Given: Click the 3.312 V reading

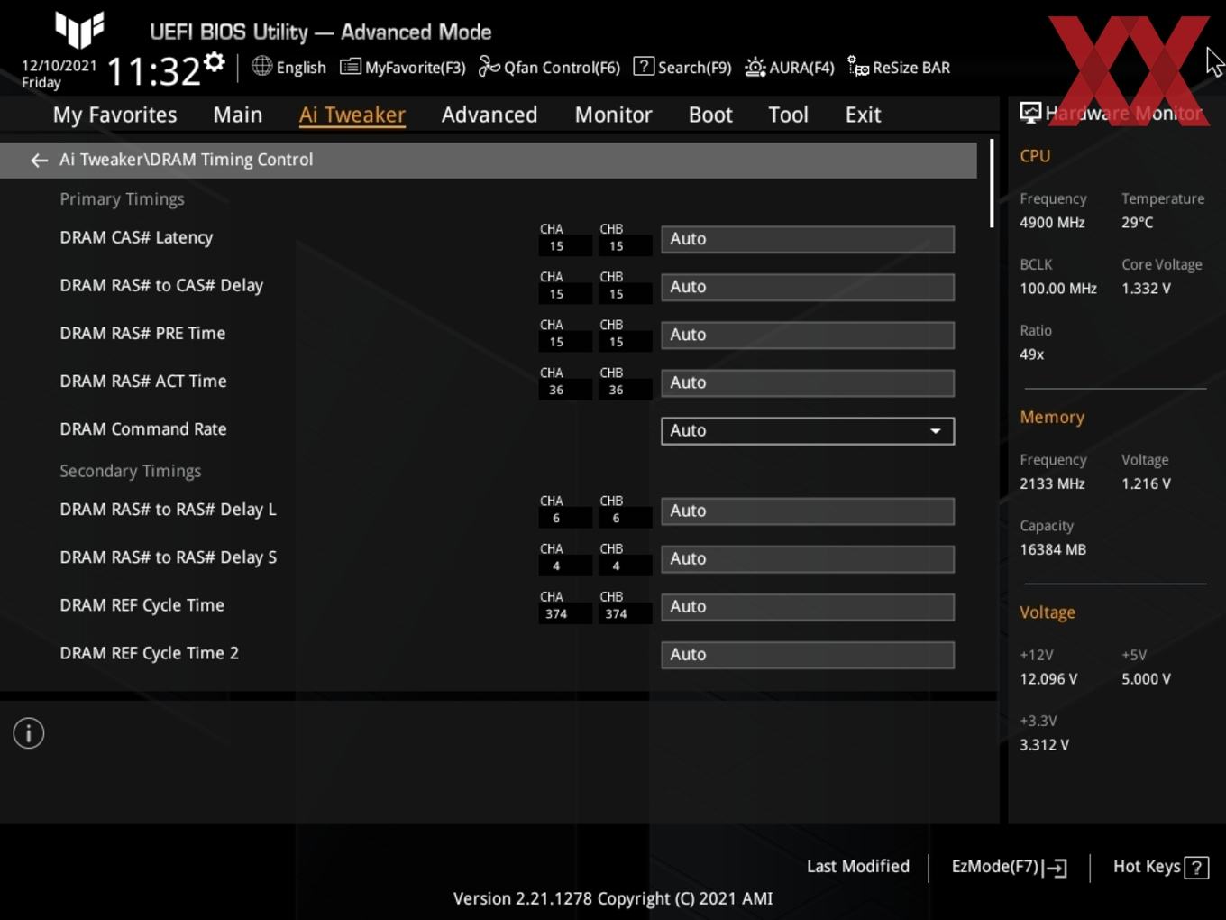Looking at the screenshot, I should (x=1044, y=744).
